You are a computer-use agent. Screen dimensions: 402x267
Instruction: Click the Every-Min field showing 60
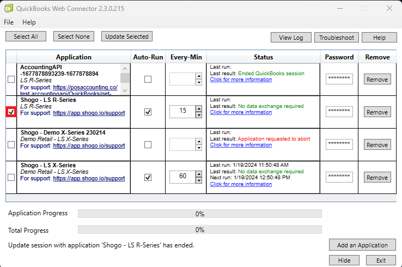[182, 177]
